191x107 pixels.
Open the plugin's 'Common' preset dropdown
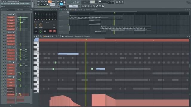(x=38, y=22)
